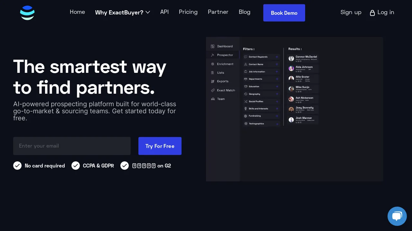Click the "on G2" rating text
Viewport: 412px width, 231px height.
tap(164, 166)
